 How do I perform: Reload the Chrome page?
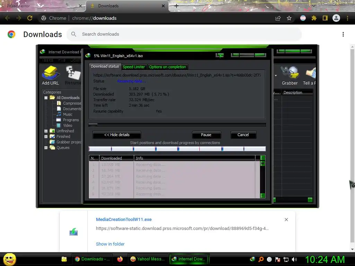(x=30, y=18)
